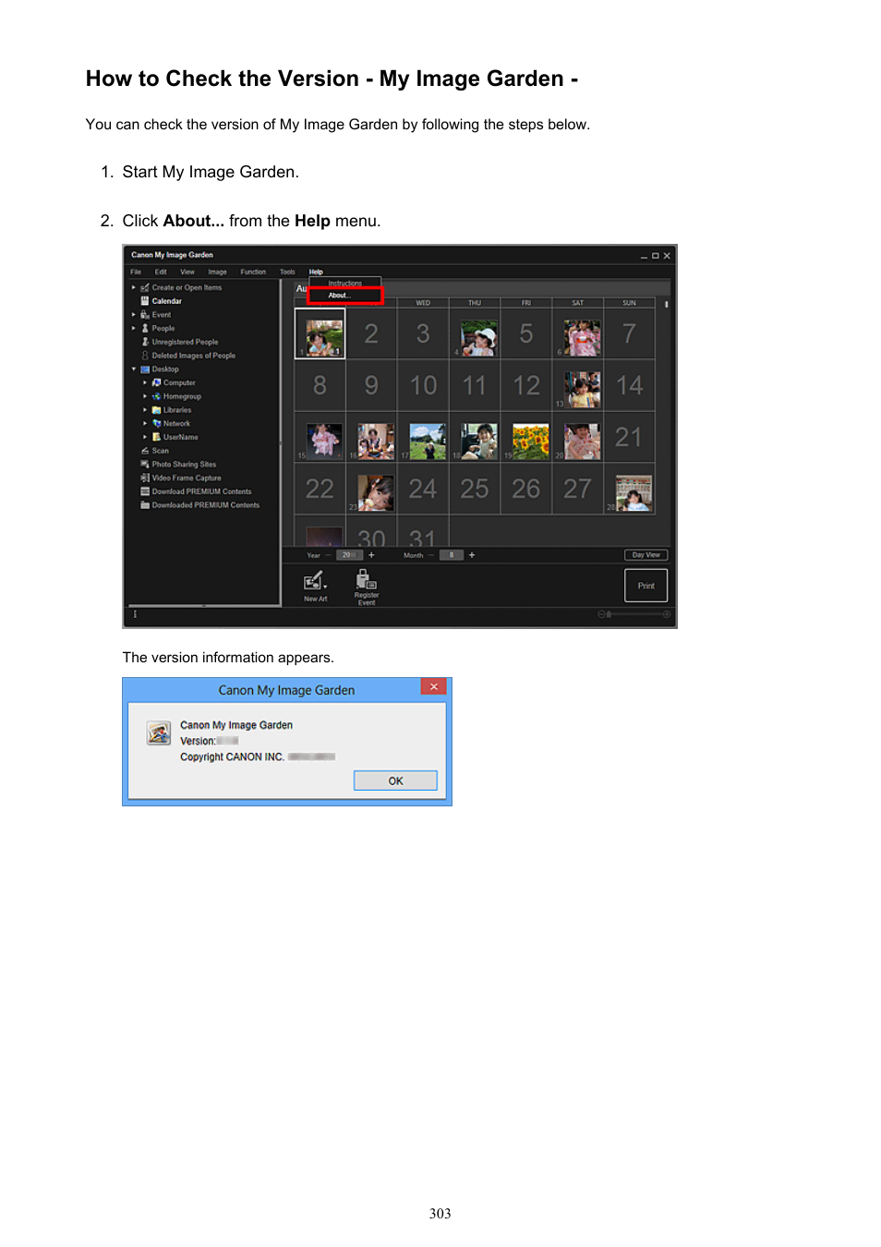Image resolution: width=881 pixels, height=1247 pixels.
Task: Expand the UserName tree node
Action: click(145, 437)
